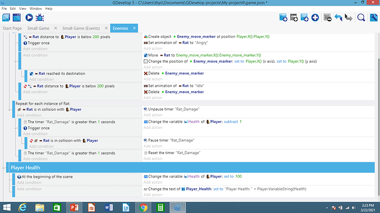Select the 'Create object Enemy_move_marker' action
The height and width of the screenshot is (213, 380).
pos(207,36)
